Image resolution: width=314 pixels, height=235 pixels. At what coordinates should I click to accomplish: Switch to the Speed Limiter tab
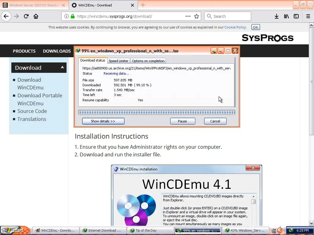[118, 61]
